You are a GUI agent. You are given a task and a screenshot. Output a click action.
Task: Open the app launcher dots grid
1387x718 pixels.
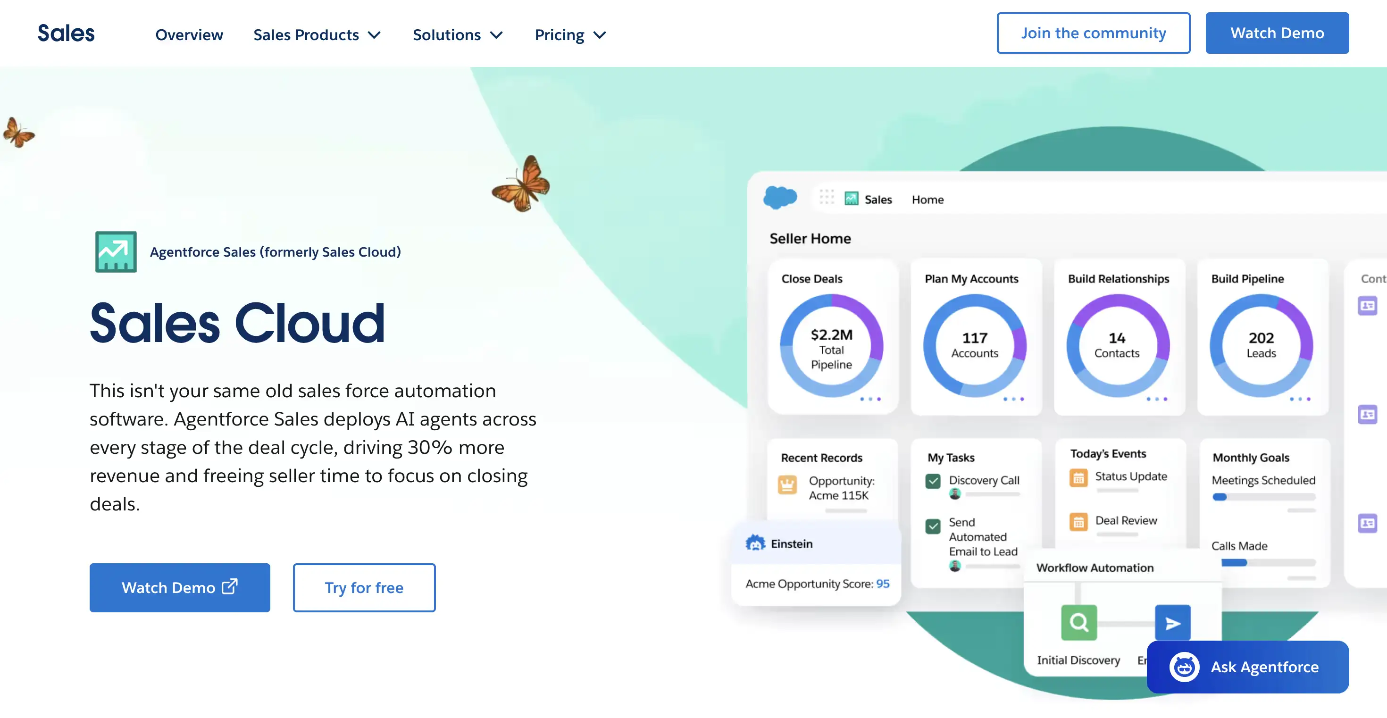(827, 197)
